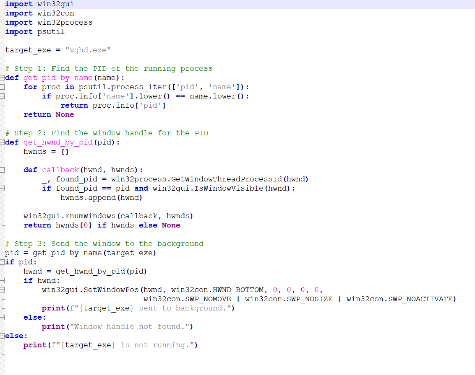Click win32con.SWP_NOACTIVATE flag
Screen dimensions: 475x375
point(399,299)
